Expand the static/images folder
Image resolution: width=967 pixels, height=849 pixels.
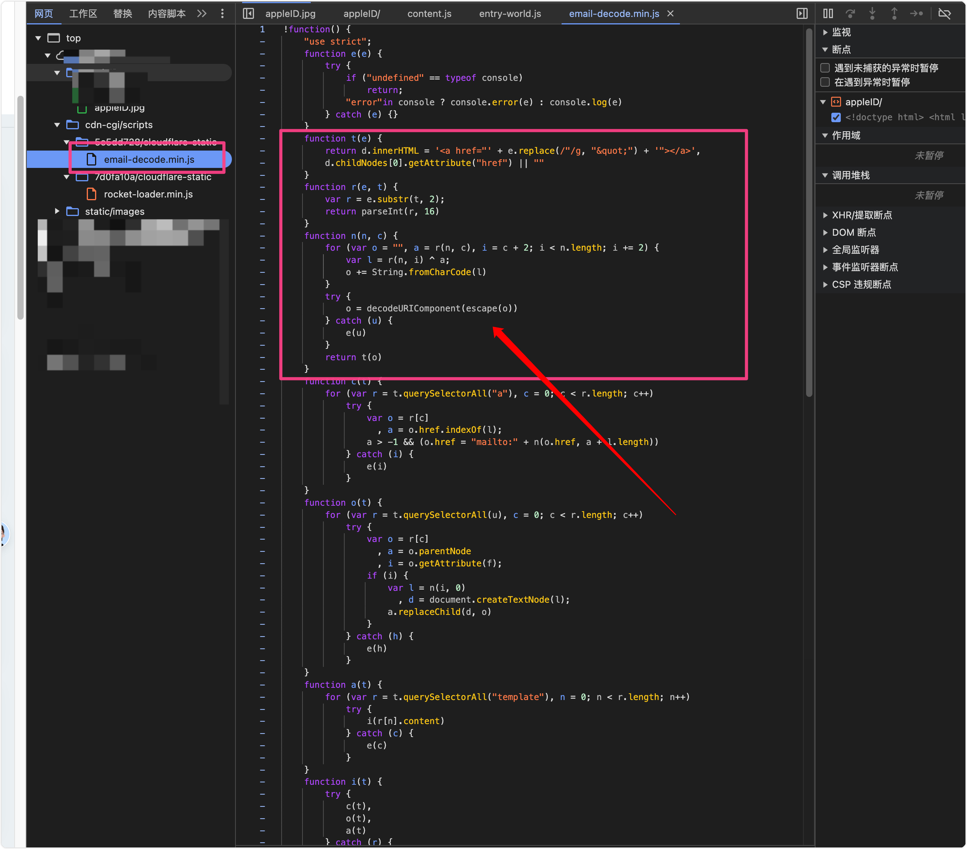[57, 211]
